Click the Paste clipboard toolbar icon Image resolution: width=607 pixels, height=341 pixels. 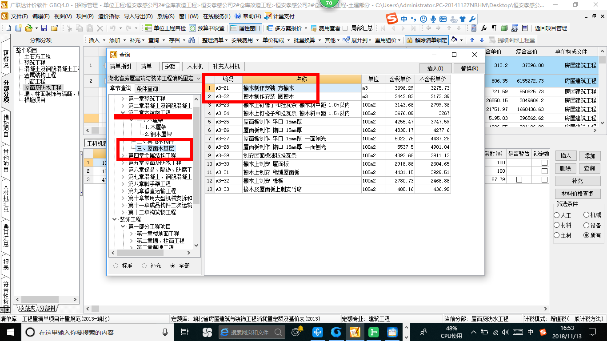tap(90, 28)
